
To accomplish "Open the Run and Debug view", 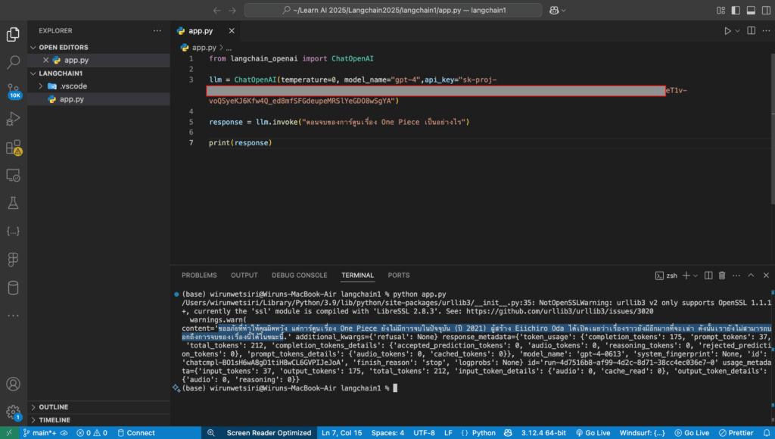I will [x=13, y=119].
